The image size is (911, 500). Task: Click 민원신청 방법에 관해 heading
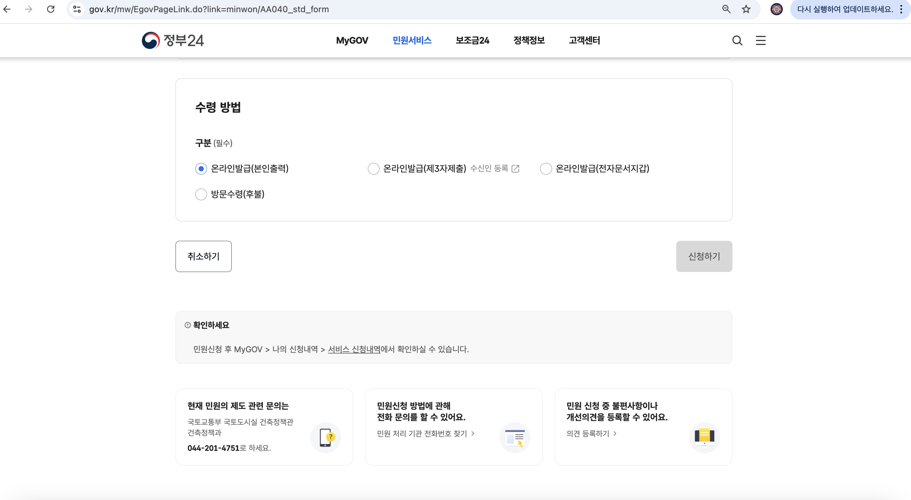(x=413, y=406)
